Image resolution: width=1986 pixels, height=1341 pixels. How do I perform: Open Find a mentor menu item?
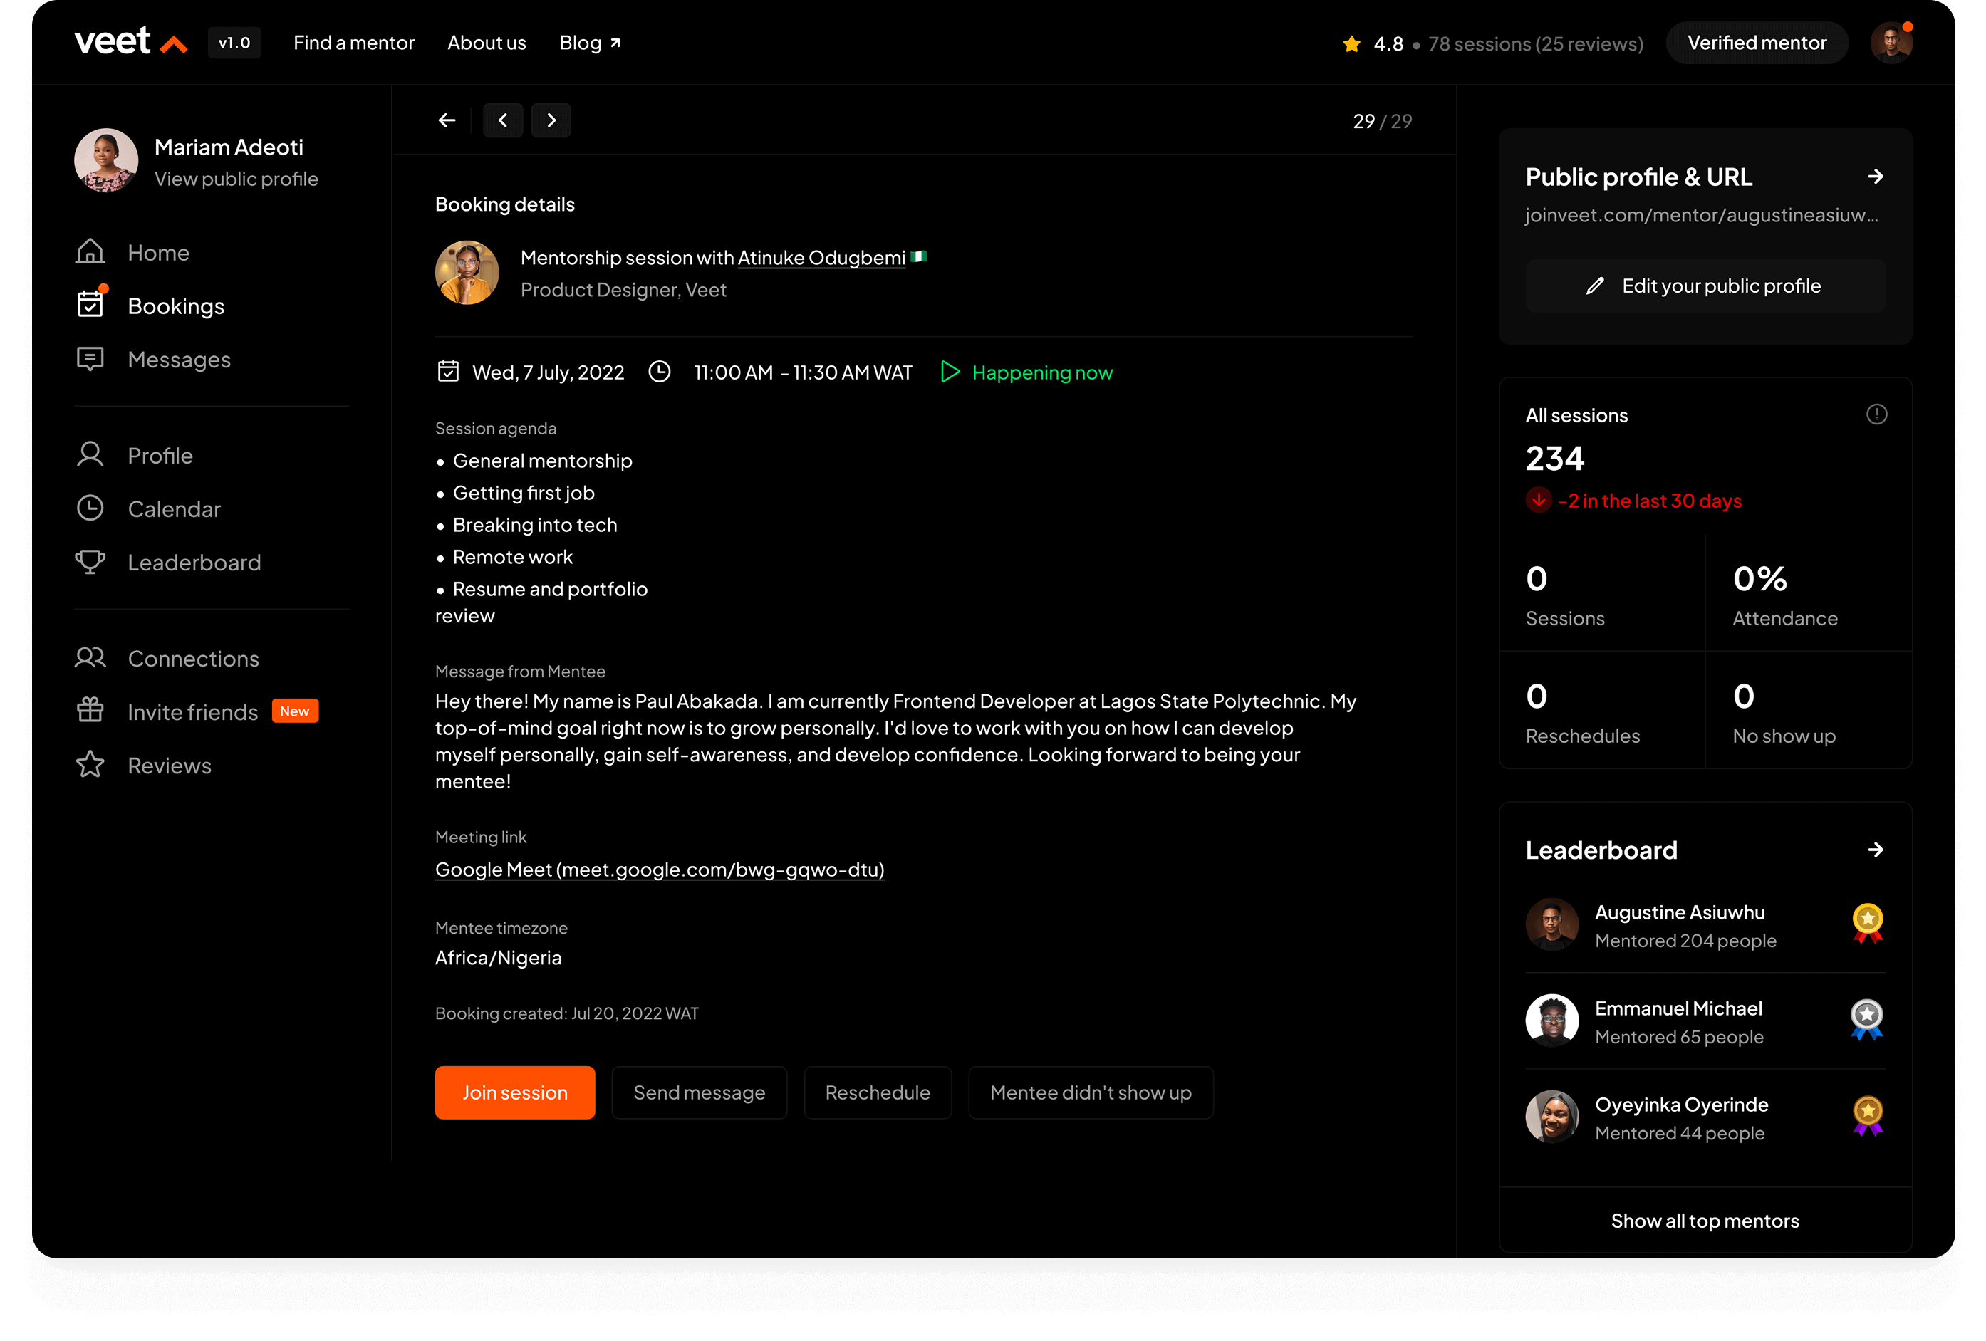(x=354, y=43)
